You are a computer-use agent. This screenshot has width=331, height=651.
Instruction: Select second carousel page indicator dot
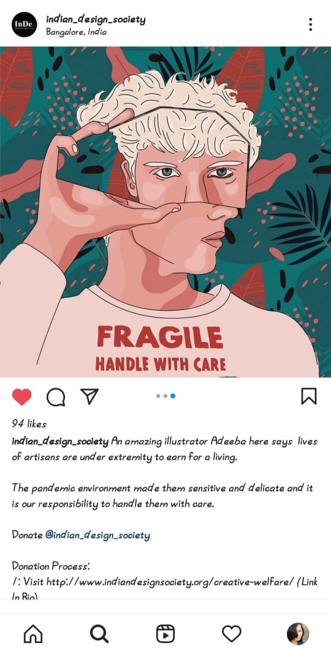(x=165, y=396)
